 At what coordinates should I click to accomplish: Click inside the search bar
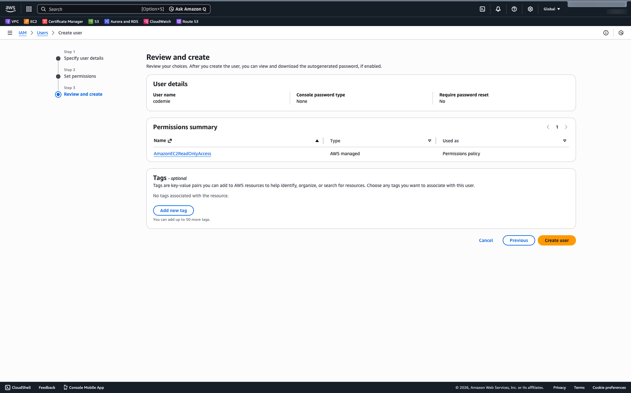click(96, 9)
